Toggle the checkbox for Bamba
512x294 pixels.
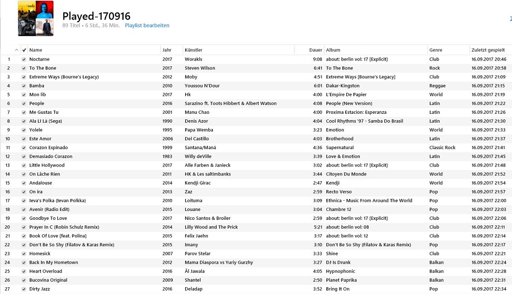[24, 86]
